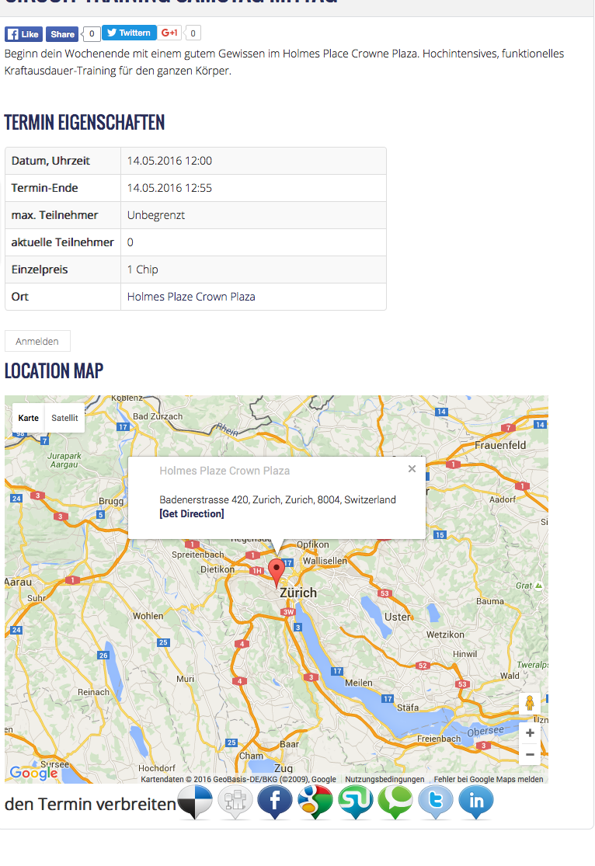The image size is (595, 866).
Task: Zoom in on the map
Action: pyautogui.click(x=530, y=733)
